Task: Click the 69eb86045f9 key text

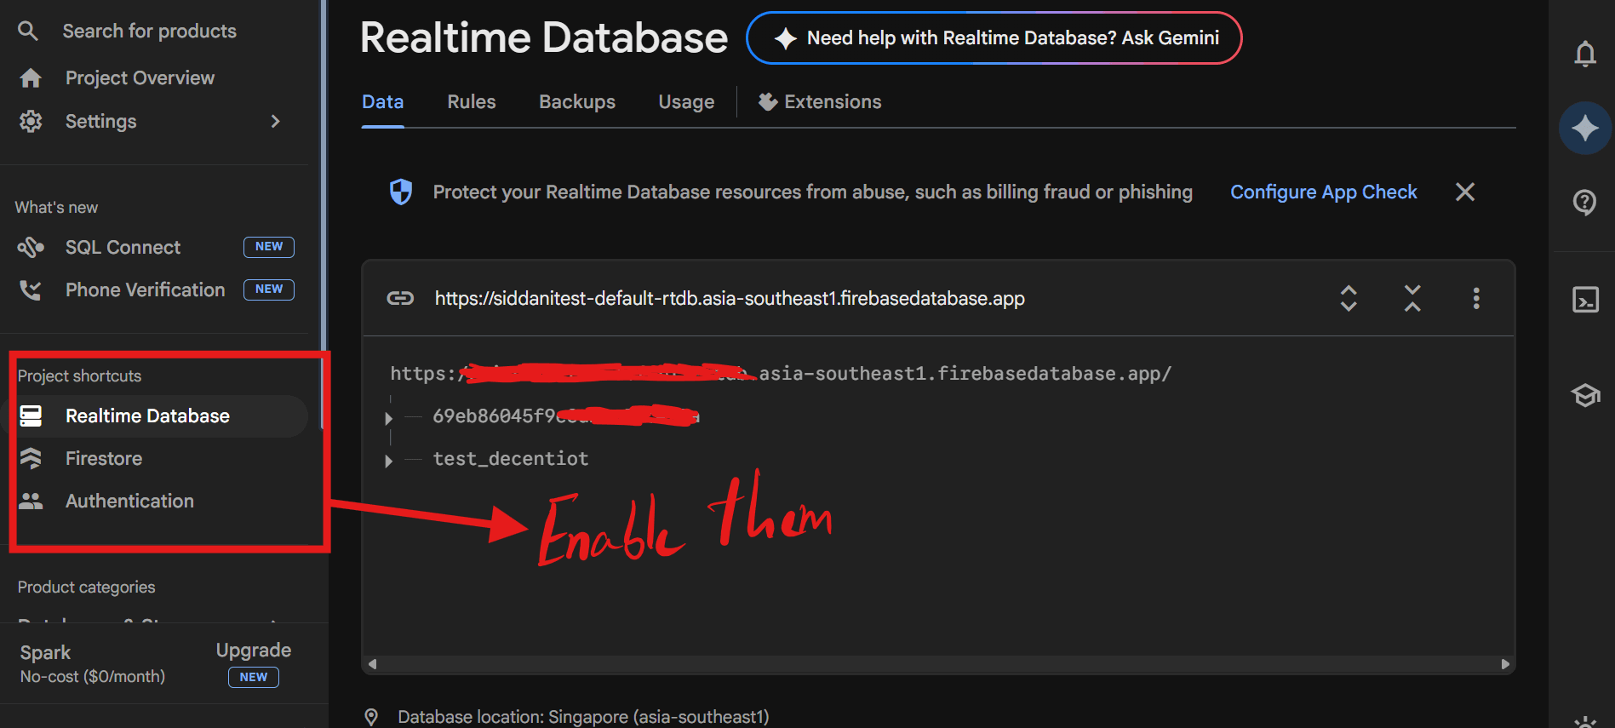Action: [565, 416]
